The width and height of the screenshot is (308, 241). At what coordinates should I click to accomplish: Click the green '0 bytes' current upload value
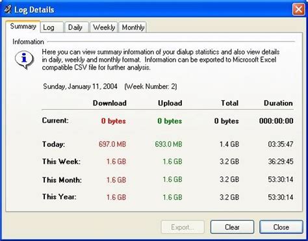[170, 121]
